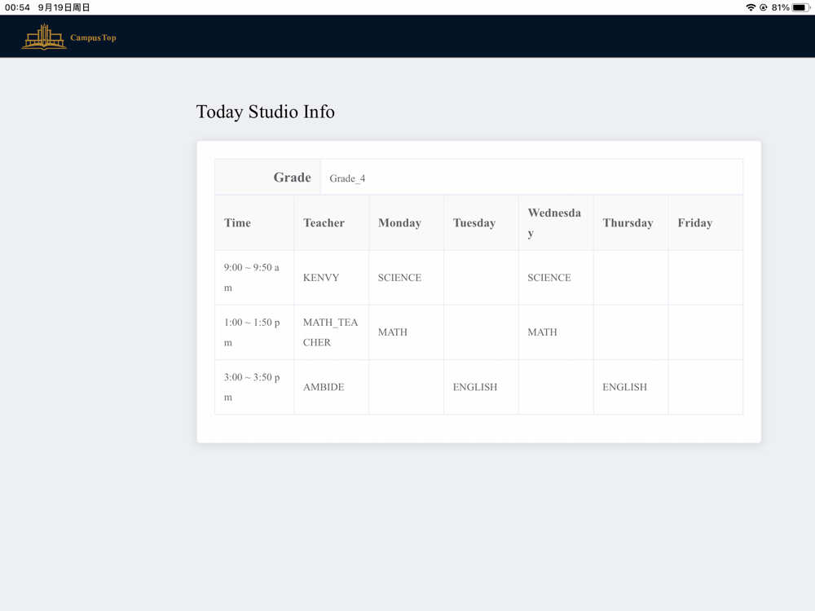Viewport: 815px width, 611px height.
Task: Tap the orientation lock status icon
Action: [763, 7]
